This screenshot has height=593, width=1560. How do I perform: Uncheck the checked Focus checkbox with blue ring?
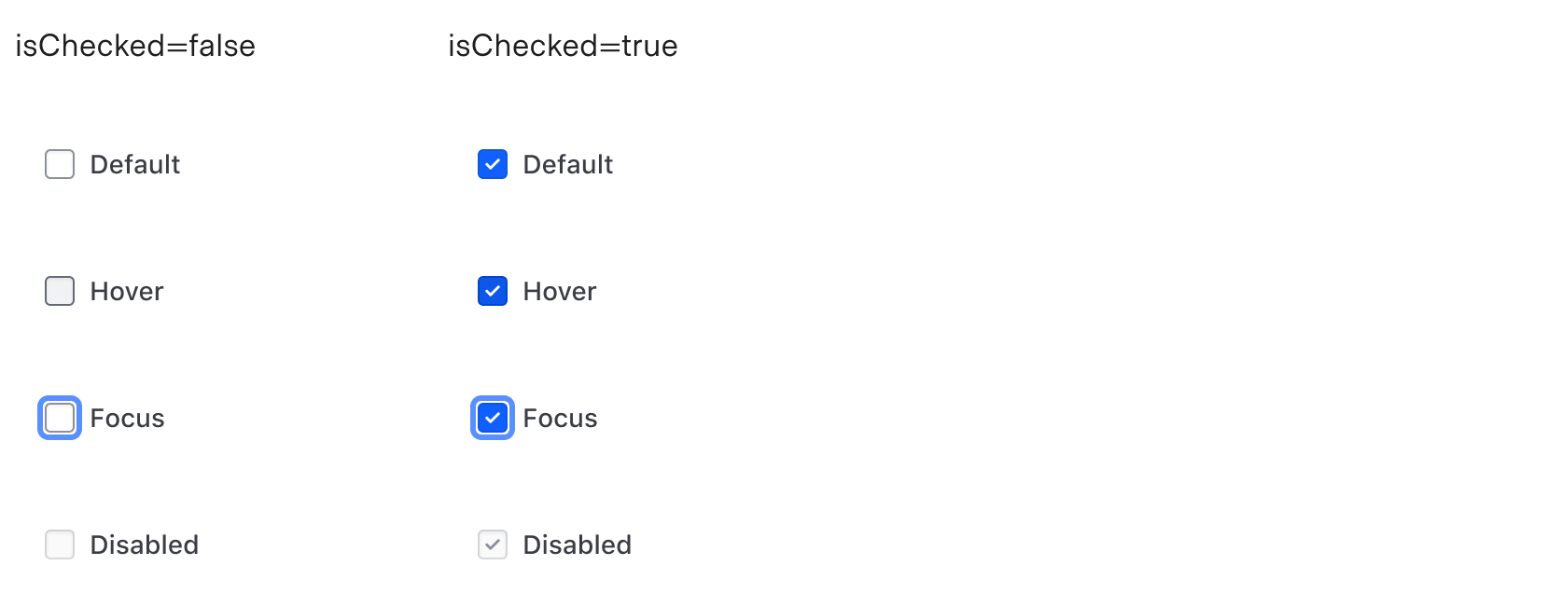point(492,418)
